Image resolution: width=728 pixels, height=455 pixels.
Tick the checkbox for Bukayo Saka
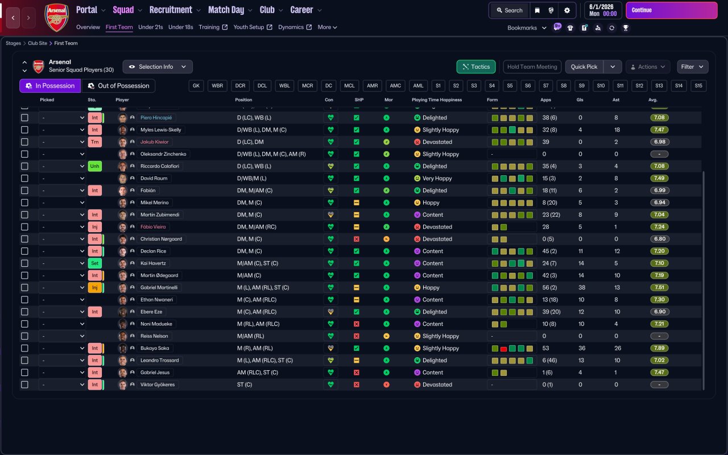pyautogui.click(x=24, y=348)
